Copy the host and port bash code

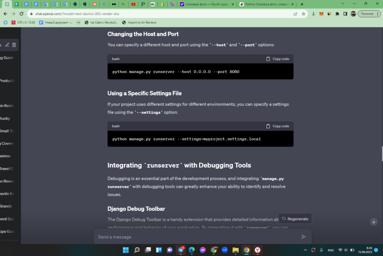(x=277, y=59)
